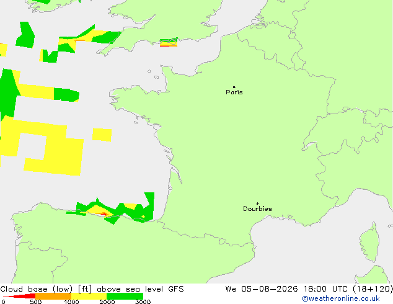Viewport: 393px width, 304px height.
Task: Click the black dot marking Dourbies
Action: tap(257, 203)
